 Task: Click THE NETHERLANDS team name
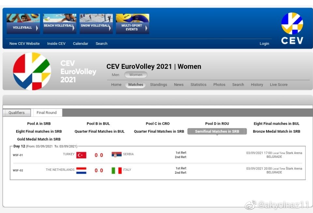click(x=60, y=169)
